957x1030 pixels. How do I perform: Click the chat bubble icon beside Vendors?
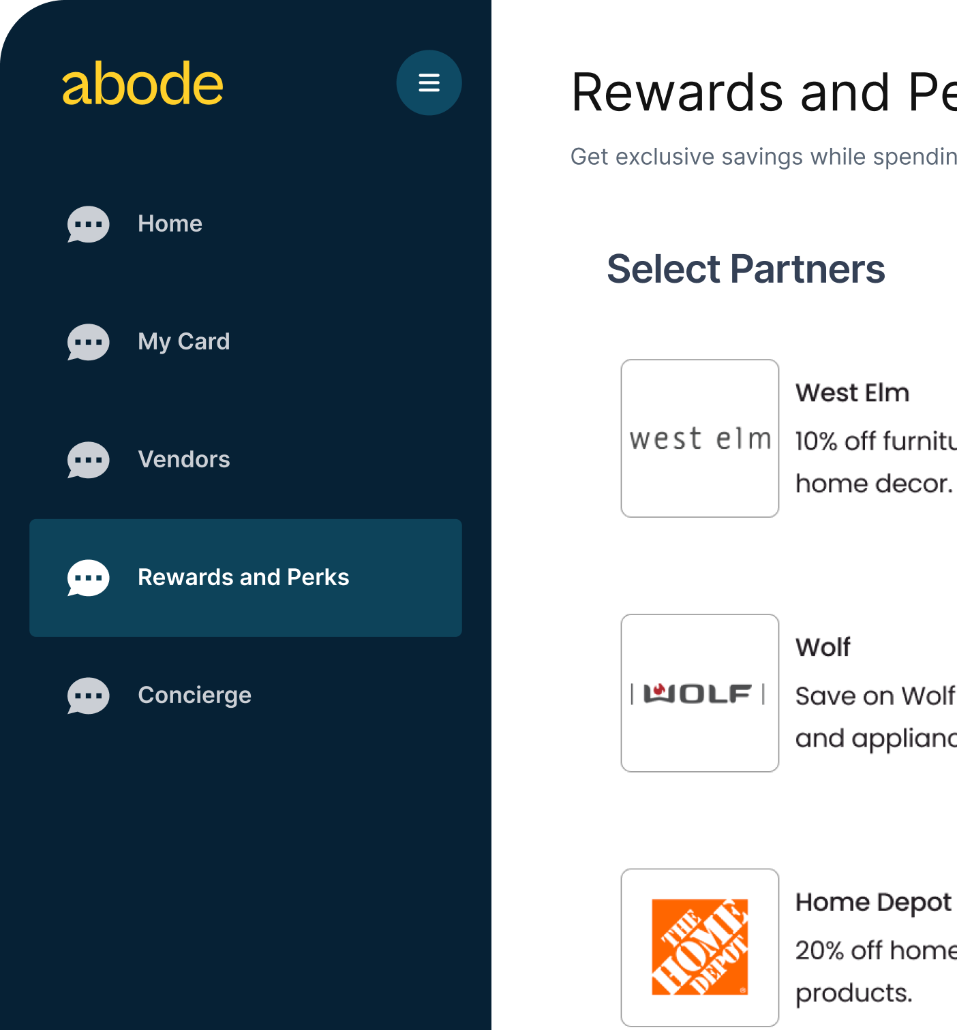[x=88, y=461]
